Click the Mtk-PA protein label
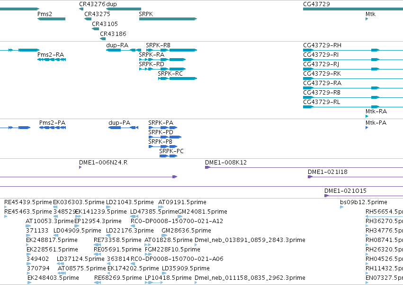The width and height of the screenshot is (403, 285). (x=376, y=123)
